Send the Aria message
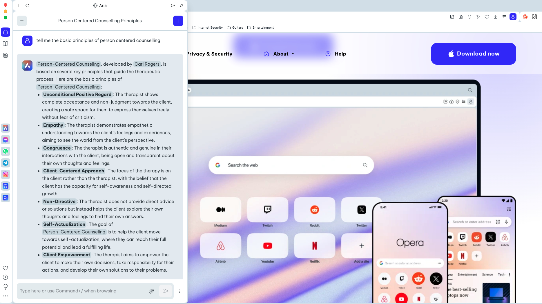The height and width of the screenshot is (304, 542). (166, 291)
